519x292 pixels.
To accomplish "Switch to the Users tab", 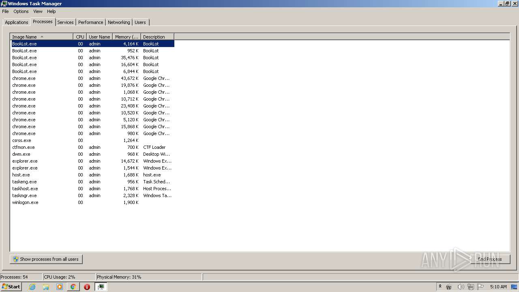I will [x=140, y=22].
